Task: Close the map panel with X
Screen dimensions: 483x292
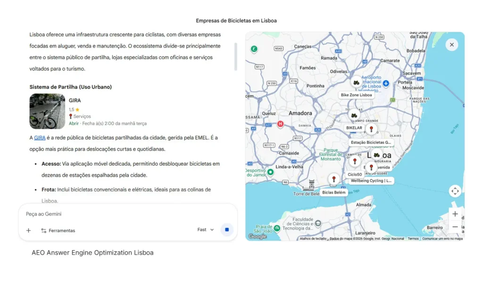Action: coord(451,45)
